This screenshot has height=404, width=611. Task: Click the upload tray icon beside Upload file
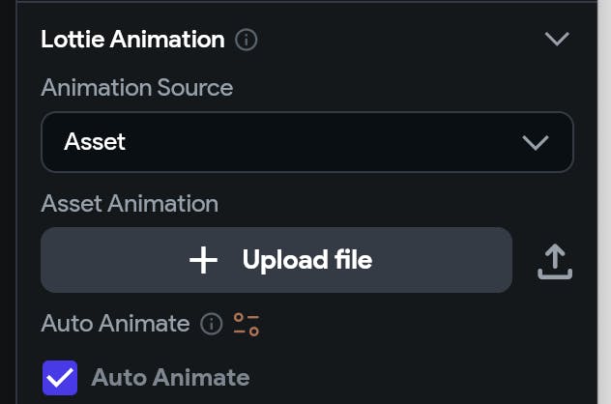pos(555,261)
